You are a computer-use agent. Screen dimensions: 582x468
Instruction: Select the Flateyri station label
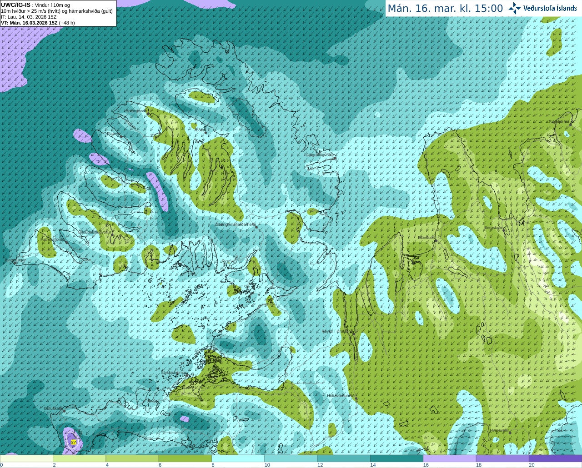pyautogui.click(x=114, y=134)
